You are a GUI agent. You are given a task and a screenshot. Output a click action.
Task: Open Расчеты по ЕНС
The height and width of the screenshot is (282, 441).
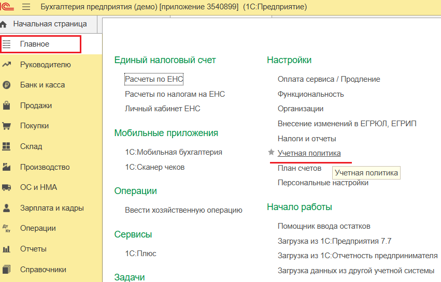pos(154,79)
